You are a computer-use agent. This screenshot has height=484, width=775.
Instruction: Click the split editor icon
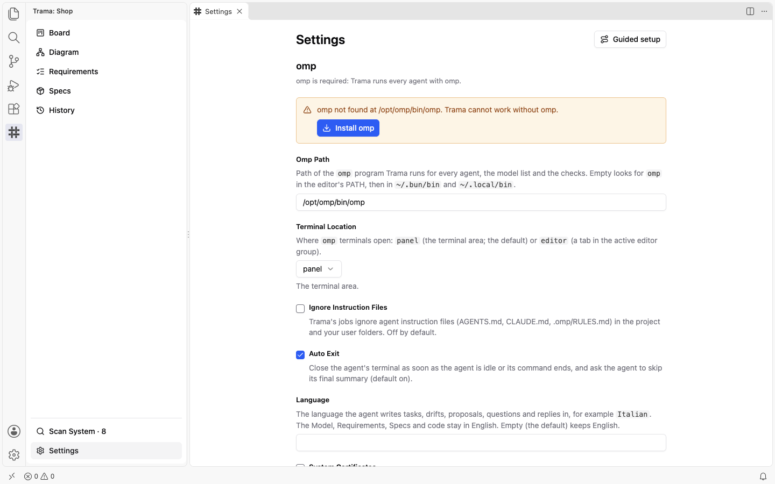(x=750, y=11)
